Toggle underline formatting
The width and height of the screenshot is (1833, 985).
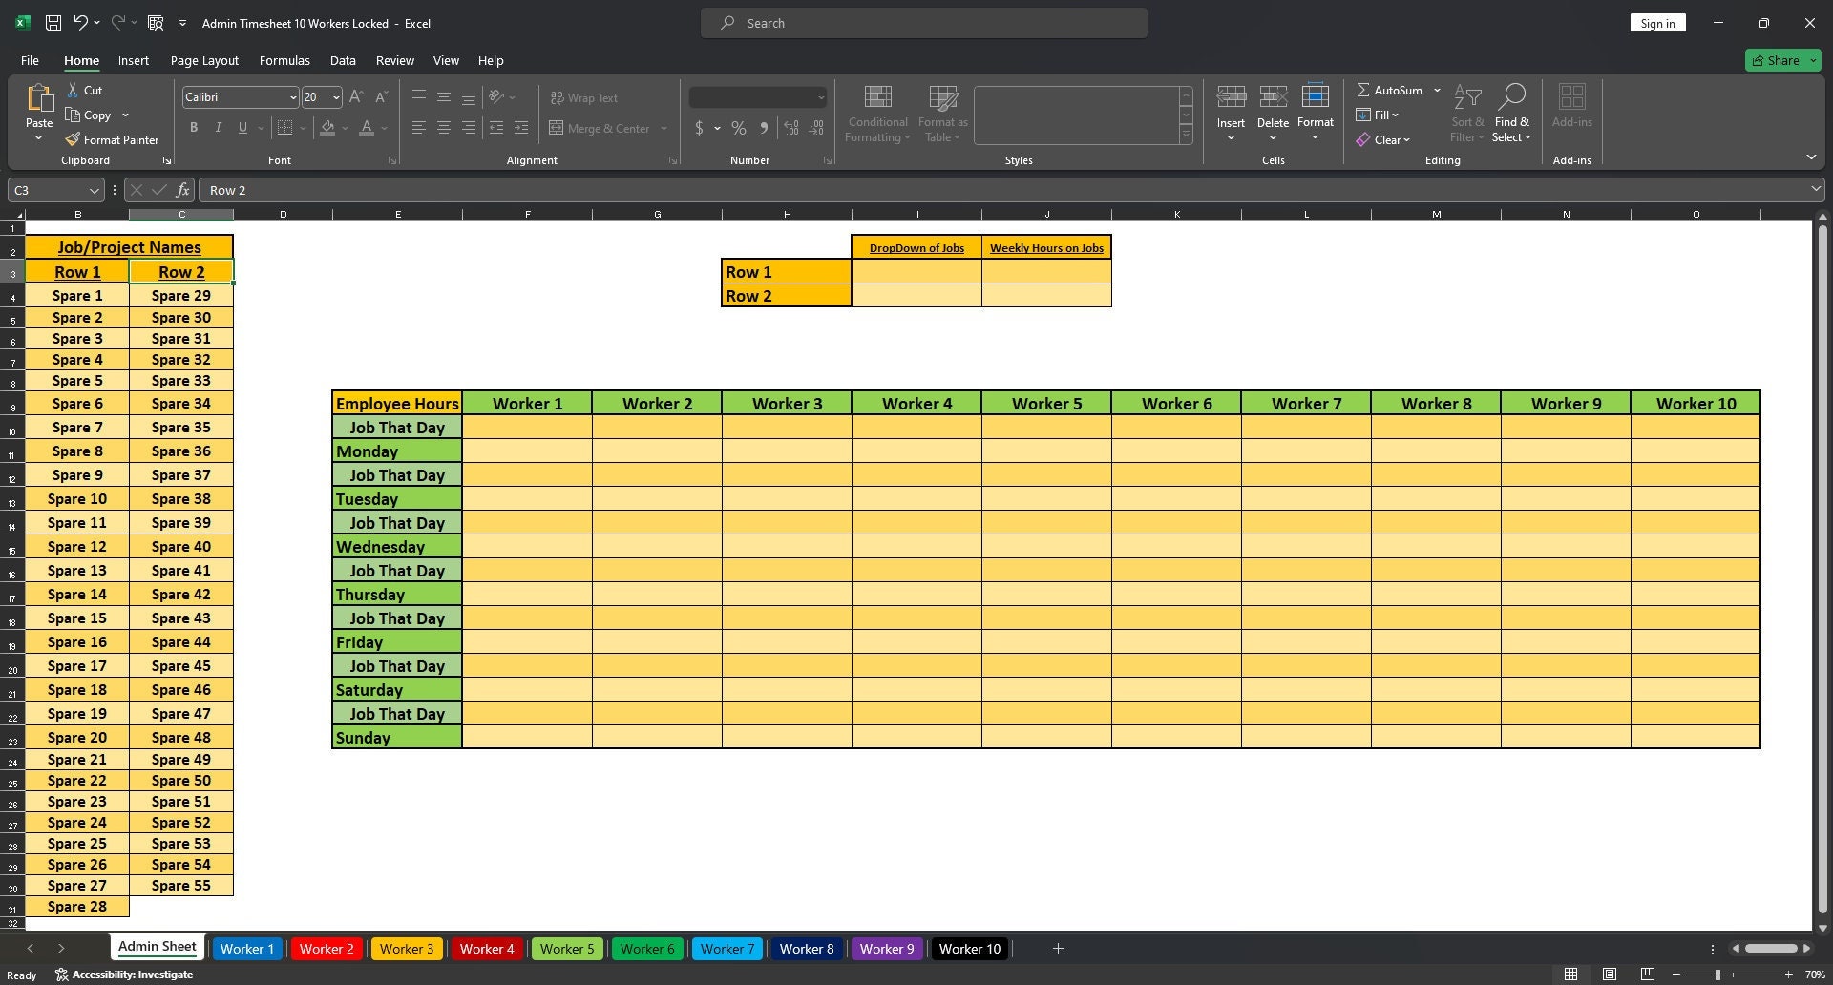242,127
